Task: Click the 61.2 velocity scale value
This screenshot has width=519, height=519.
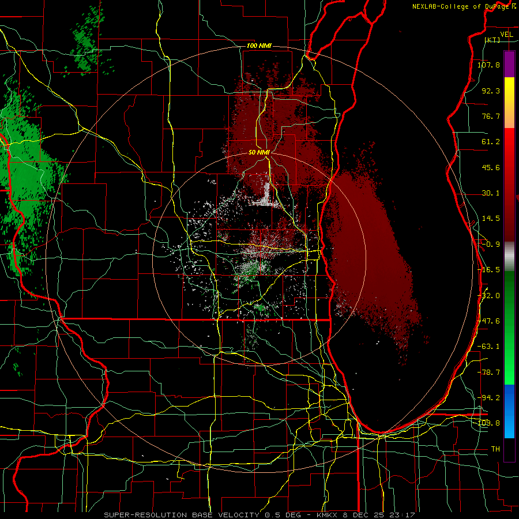Action: pos(491,142)
